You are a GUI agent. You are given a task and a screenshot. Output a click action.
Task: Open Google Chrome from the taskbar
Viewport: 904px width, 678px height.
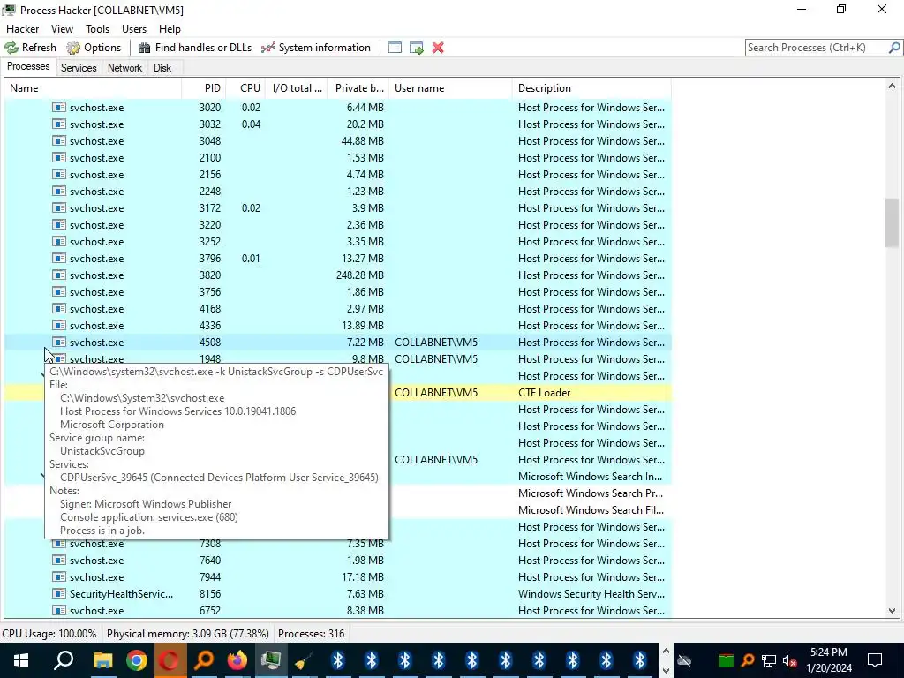click(136, 660)
